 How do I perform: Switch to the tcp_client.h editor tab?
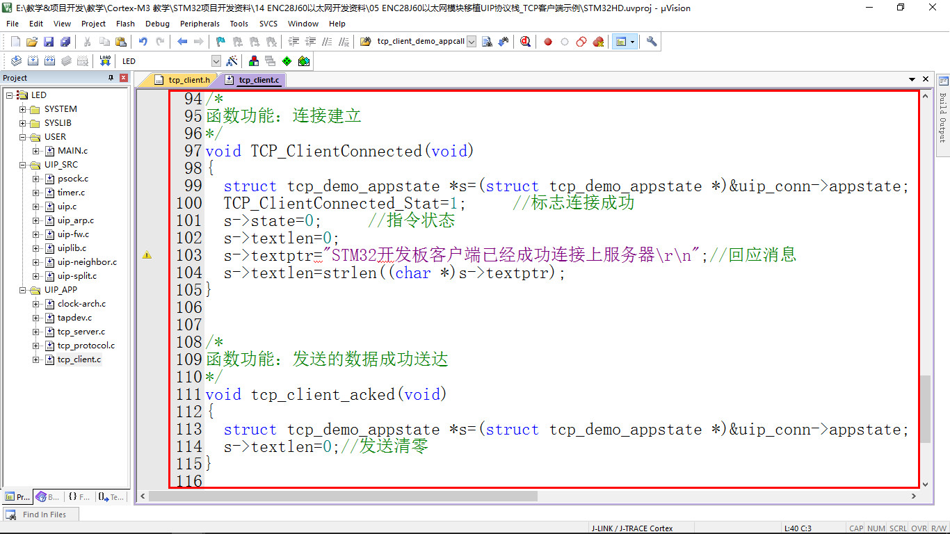click(x=182, y=80)
